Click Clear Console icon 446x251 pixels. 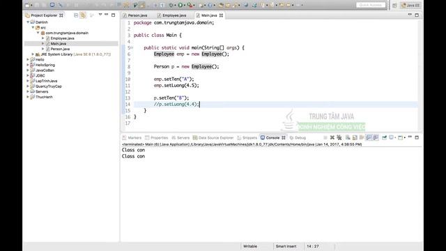click(348, 137)
